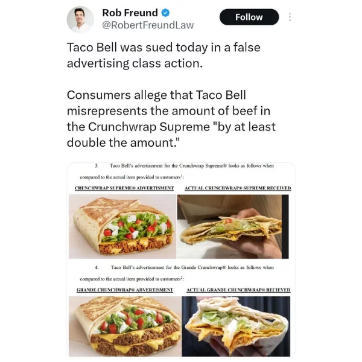Screen dimensions: 362x362
Task: Open Rob Freund's profile picture
Action: click(80, 19)
